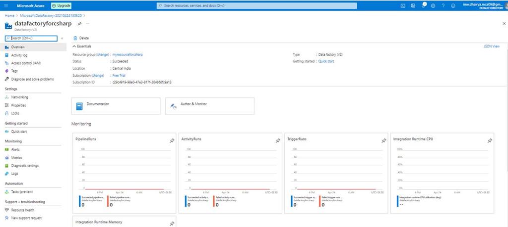This screenshot has height=227, width=508.
Task: Change the subscription
Action: (x=98, y=75)
